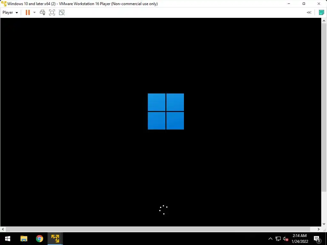Viewport: 327px width, 245px height.
Task: Click the Windows logo in the VM screen
Action: 166,111
